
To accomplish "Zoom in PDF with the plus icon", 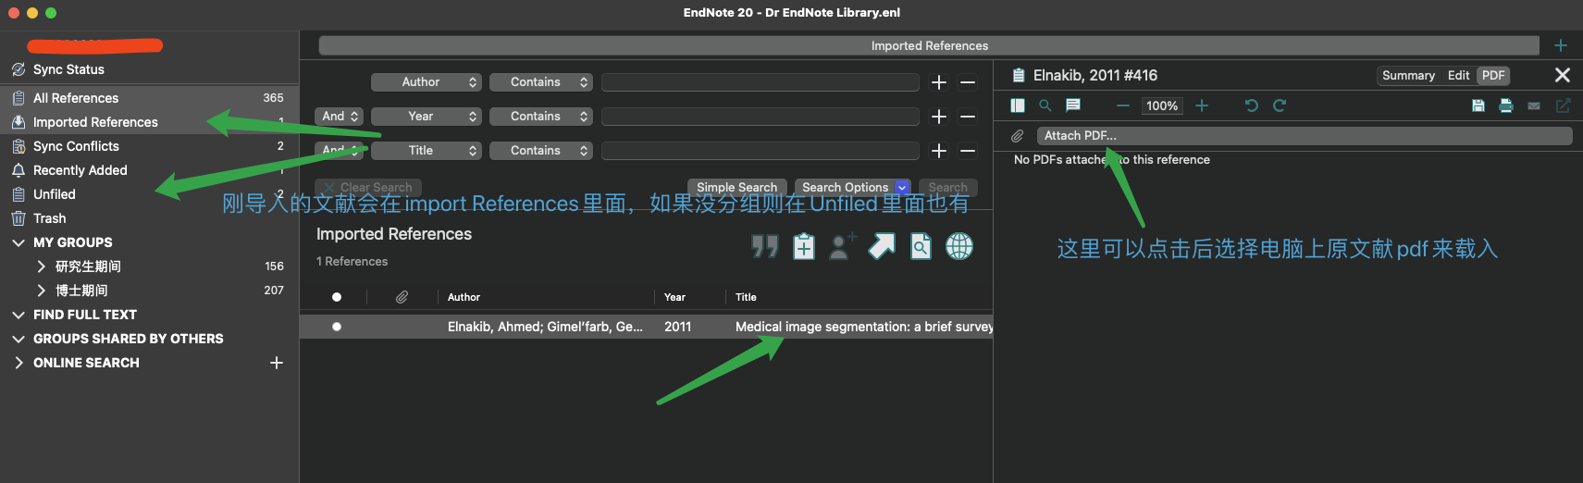I will point(1202,105).
